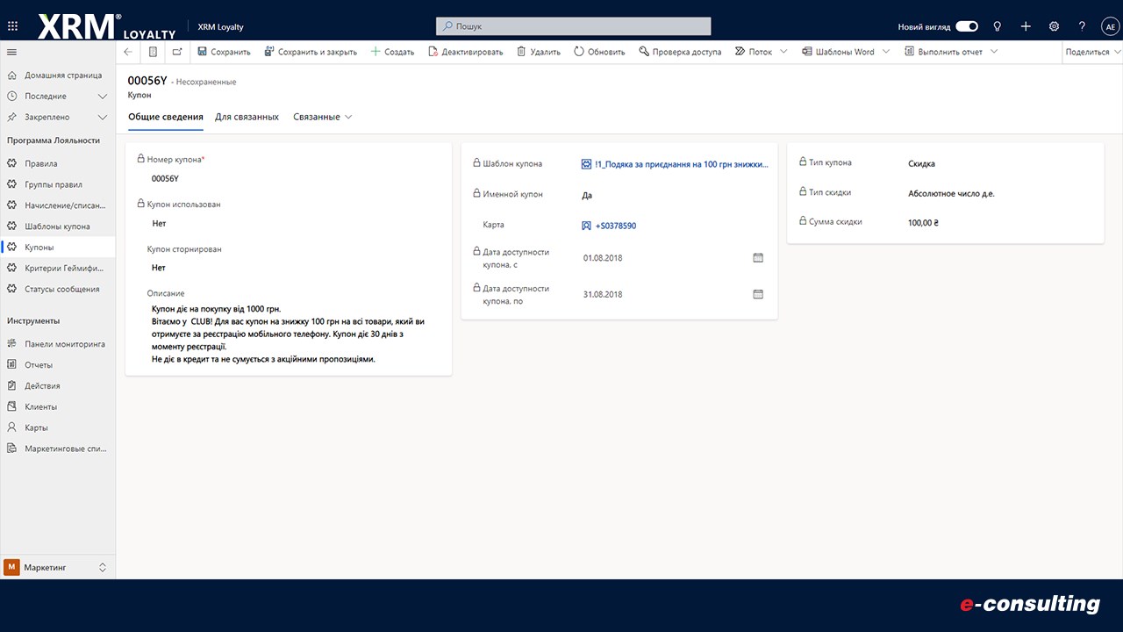Click Сохранить button
The width and height of the screenshot is (1123, 632).
[224, 52]
